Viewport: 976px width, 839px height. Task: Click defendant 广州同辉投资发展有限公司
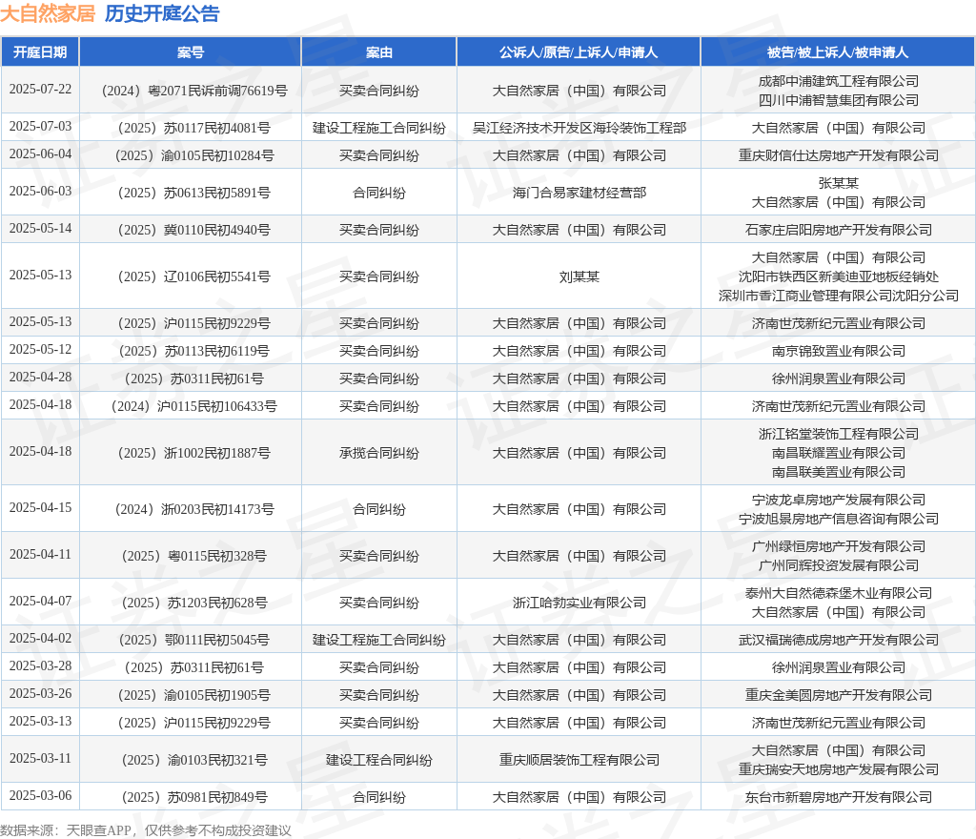[x=838, y=565]
